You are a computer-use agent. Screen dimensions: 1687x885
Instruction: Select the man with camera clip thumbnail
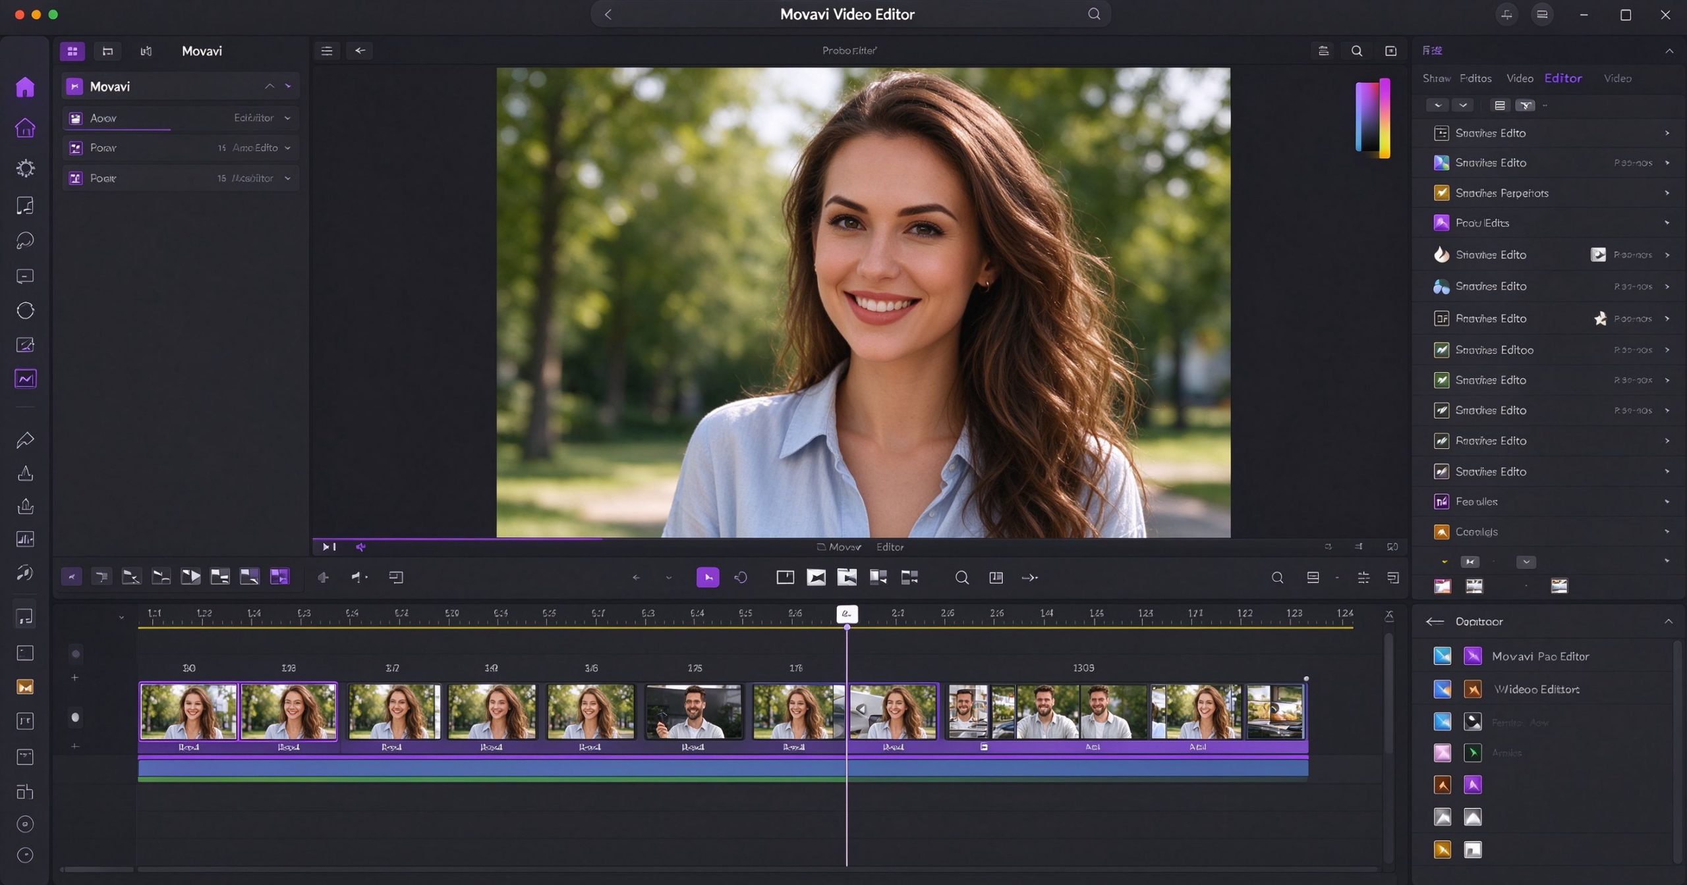[x=693, y=711]
